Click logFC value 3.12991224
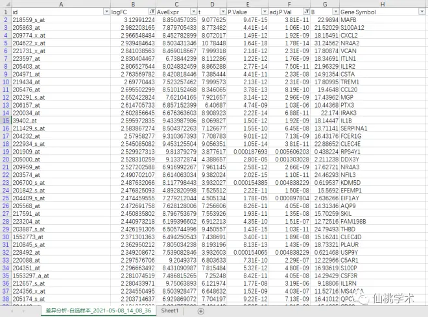 133,20
